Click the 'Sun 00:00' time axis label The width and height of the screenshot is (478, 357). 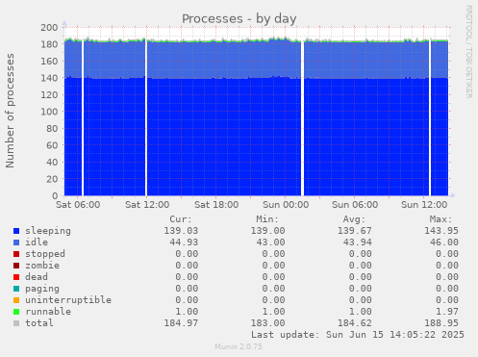[286, 205]
